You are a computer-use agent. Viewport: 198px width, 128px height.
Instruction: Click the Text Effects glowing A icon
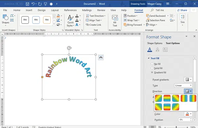click(x=77, y=25)
